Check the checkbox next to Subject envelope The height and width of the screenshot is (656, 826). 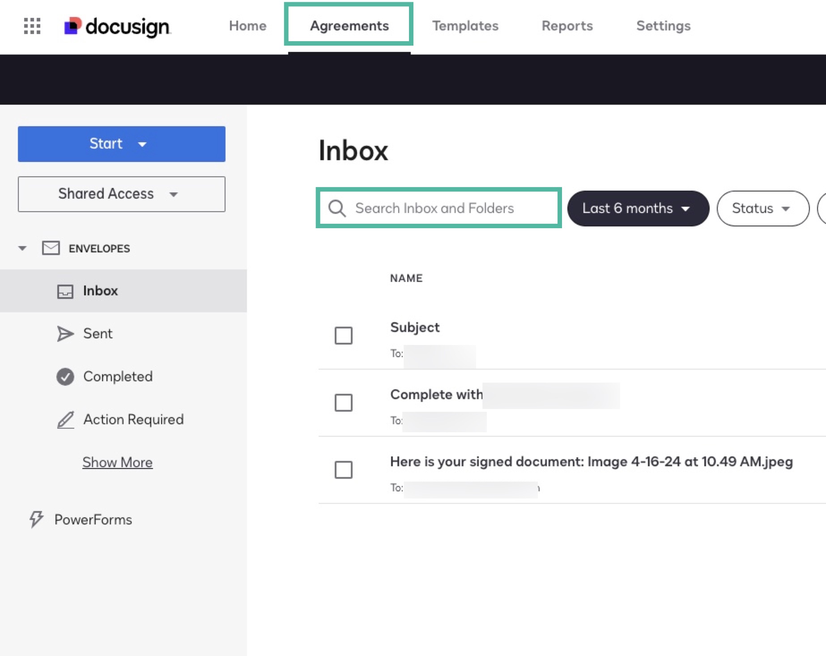click(x=343, y=336)
